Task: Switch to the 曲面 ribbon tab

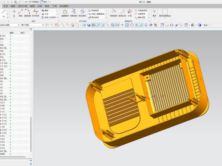Action: tap(13, 6)
